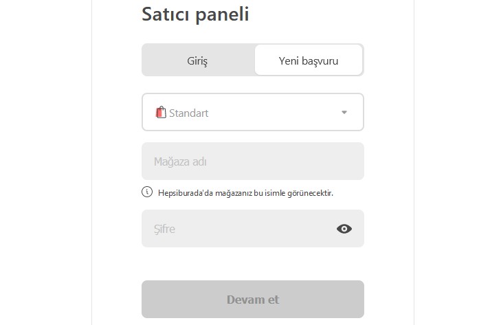This screenshot has width=479, height=325.
Task: Click the small triangle caret beside Standart
Action: 344,113
